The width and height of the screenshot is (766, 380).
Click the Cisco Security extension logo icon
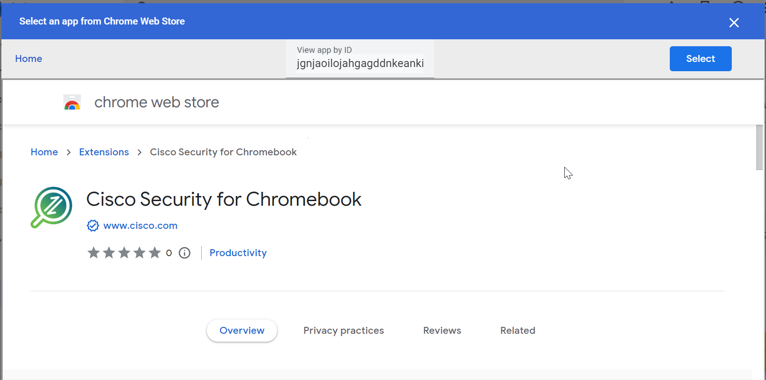[51, 207]
